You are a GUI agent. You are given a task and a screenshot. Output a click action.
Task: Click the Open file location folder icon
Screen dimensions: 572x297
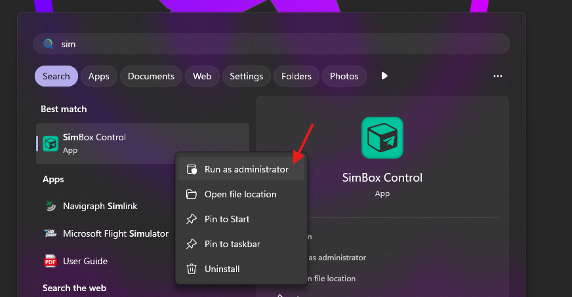(192, 194)
